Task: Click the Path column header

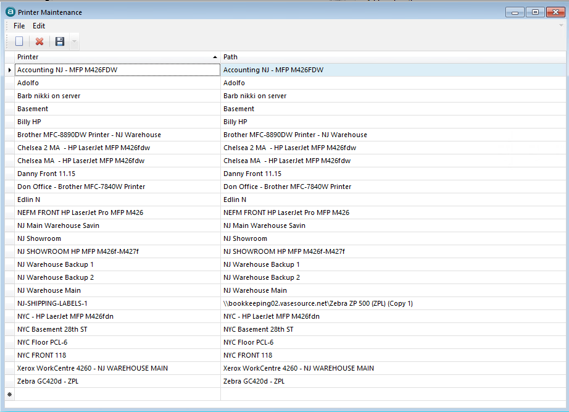Action: [x=392, y=57]
